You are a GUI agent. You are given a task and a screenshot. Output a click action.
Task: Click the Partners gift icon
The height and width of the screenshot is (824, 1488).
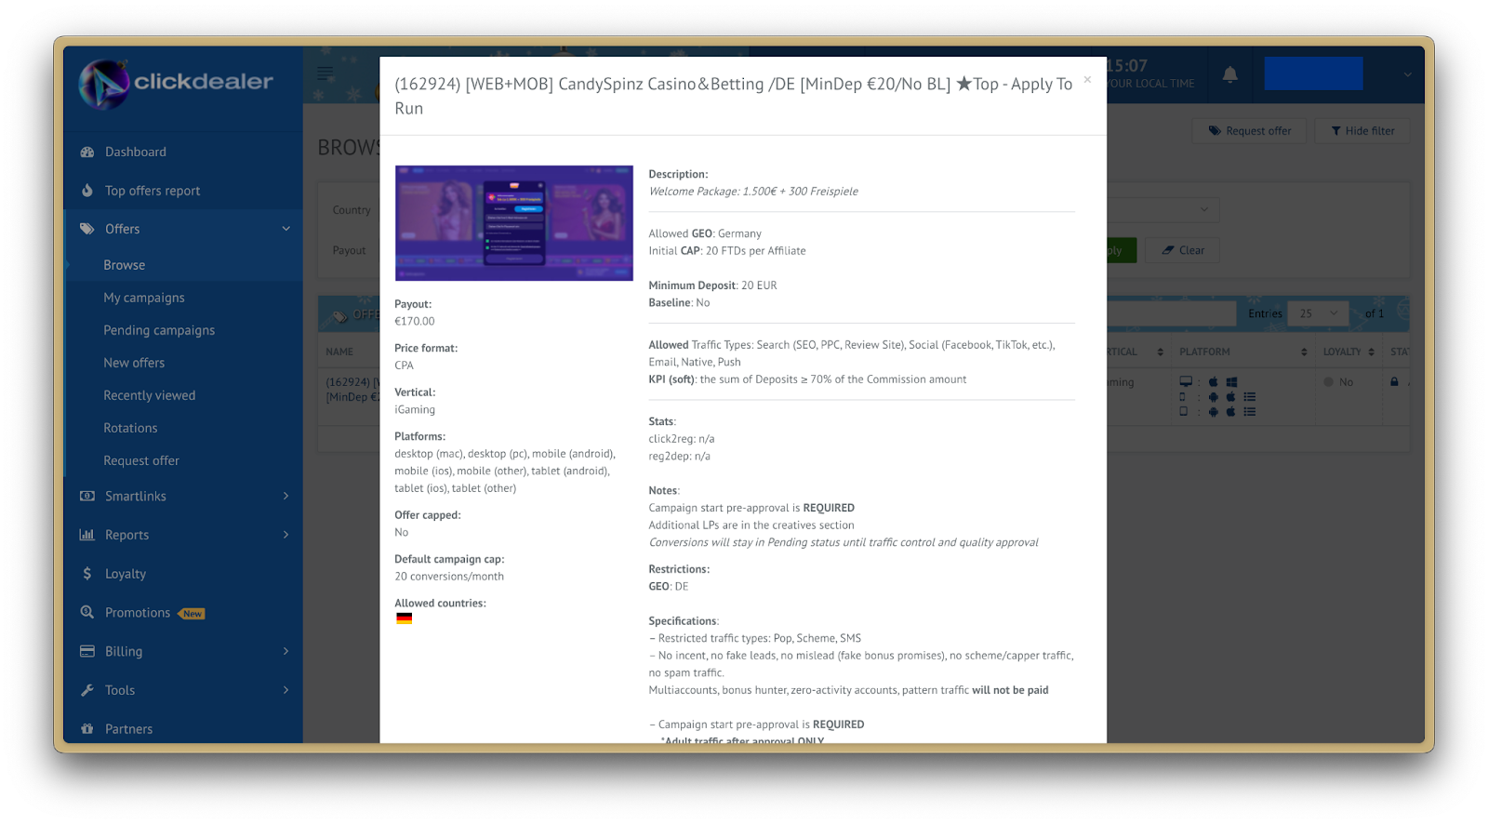(x=87, y=729)
